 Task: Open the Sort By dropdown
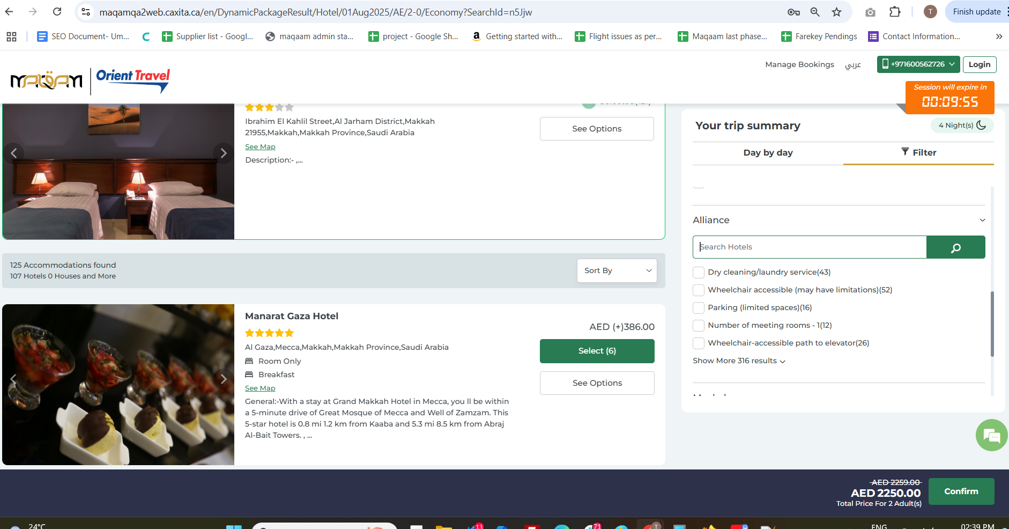click(x=617, y=271)
